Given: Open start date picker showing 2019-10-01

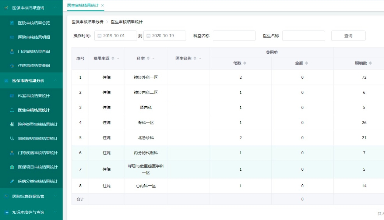Looking at the screenshot, I should pos(116,36).
